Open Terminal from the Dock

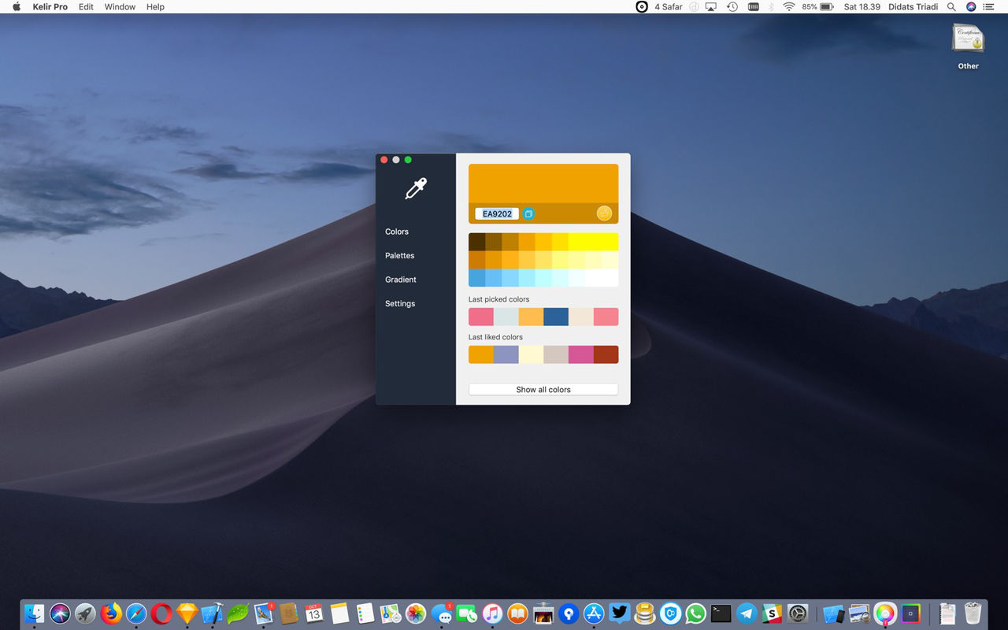721,613
